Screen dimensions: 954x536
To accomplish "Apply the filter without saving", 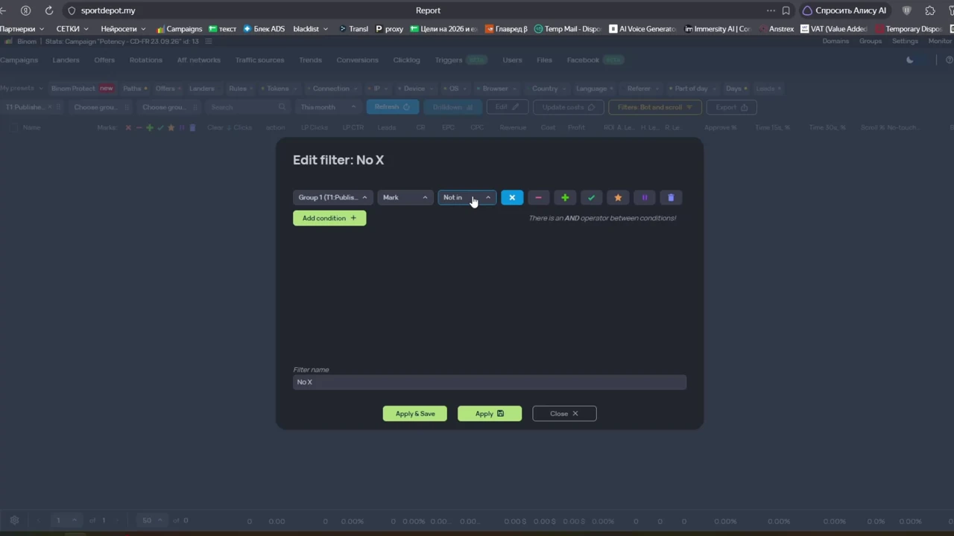I will pyautogui.click(x=490, y=414).
